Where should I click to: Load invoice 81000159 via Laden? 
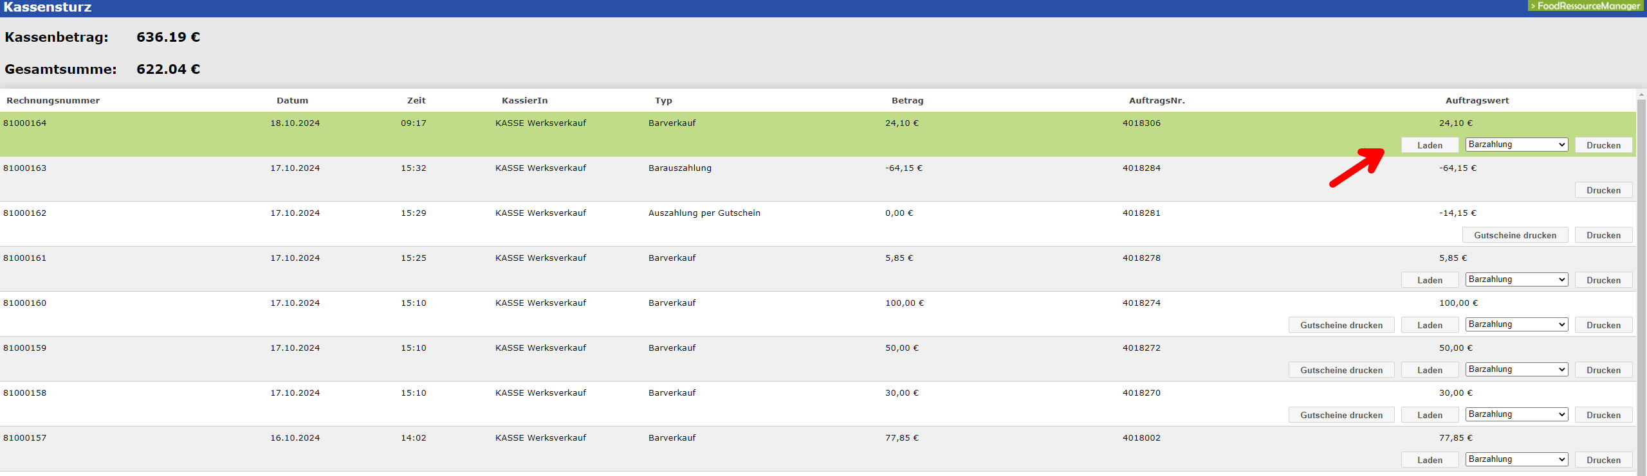1430,370
